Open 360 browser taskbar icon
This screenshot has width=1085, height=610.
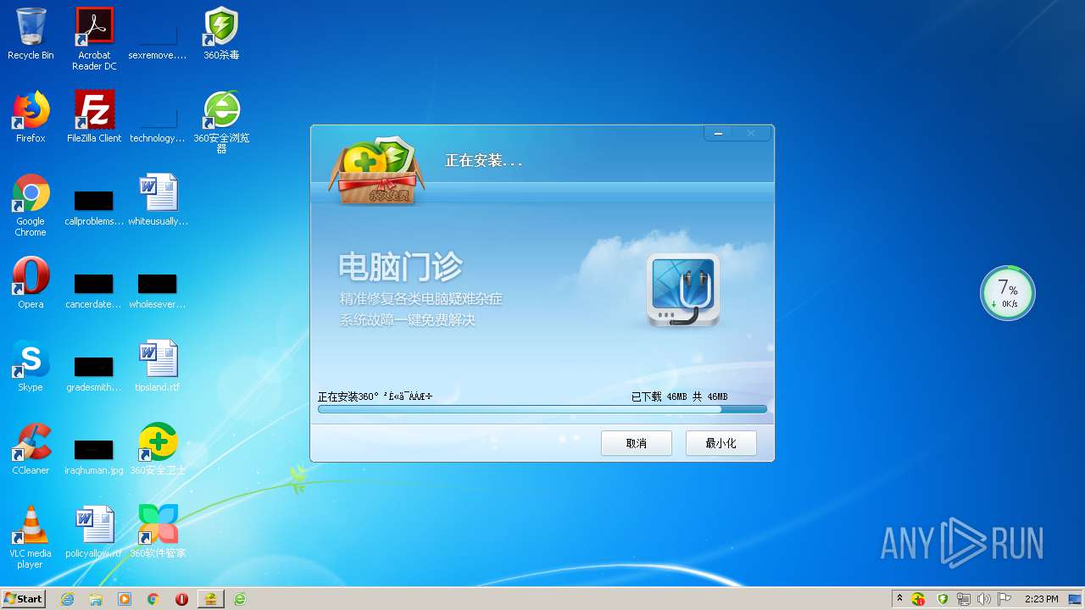point(240,599)
